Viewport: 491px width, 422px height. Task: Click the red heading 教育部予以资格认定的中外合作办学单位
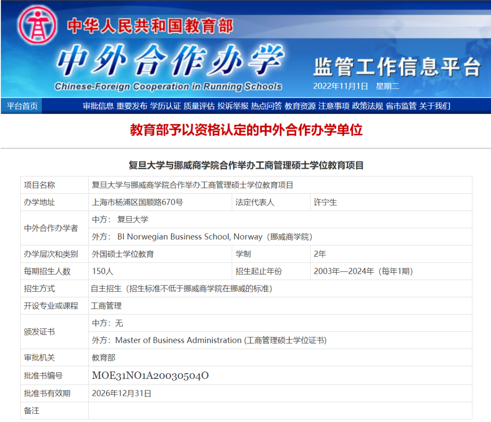click(246, 130)
